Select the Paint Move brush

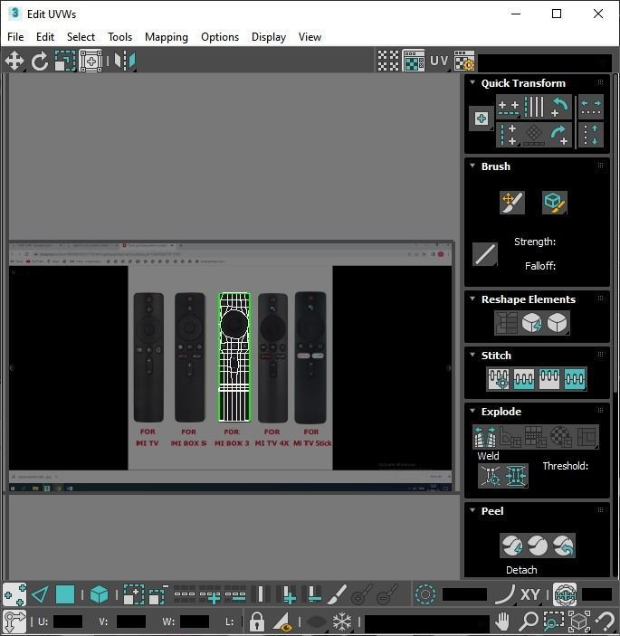[x=512, y=203]
